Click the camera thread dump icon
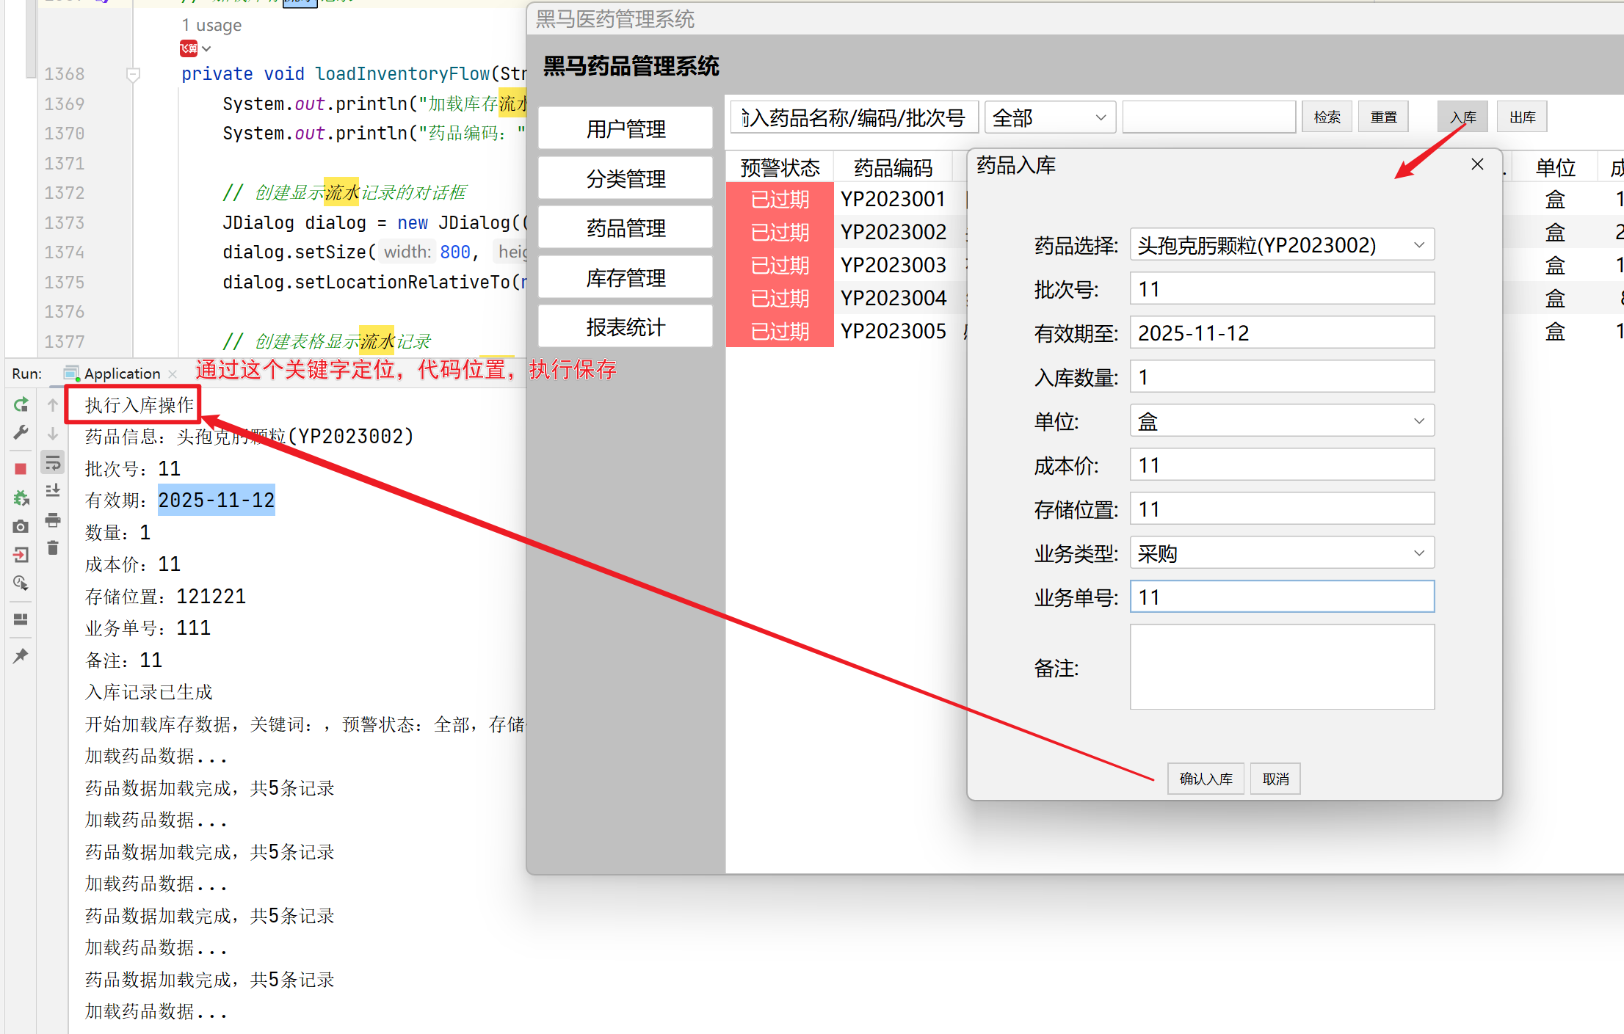 21,526
